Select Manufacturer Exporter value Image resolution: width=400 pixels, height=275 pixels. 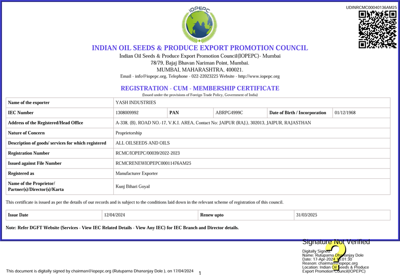click(x=137, y=173)
